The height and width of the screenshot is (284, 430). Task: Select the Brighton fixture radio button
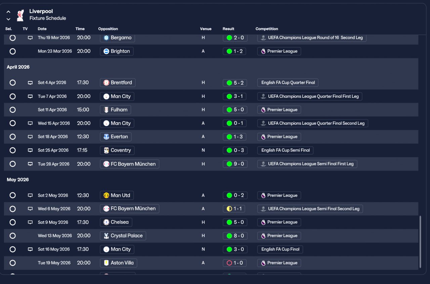(12, 51)
